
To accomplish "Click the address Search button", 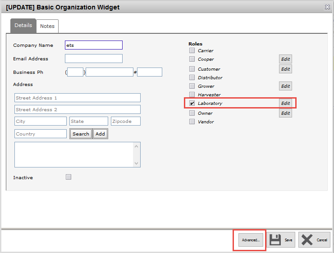I will pyautogui.click(x=81, y=134).
